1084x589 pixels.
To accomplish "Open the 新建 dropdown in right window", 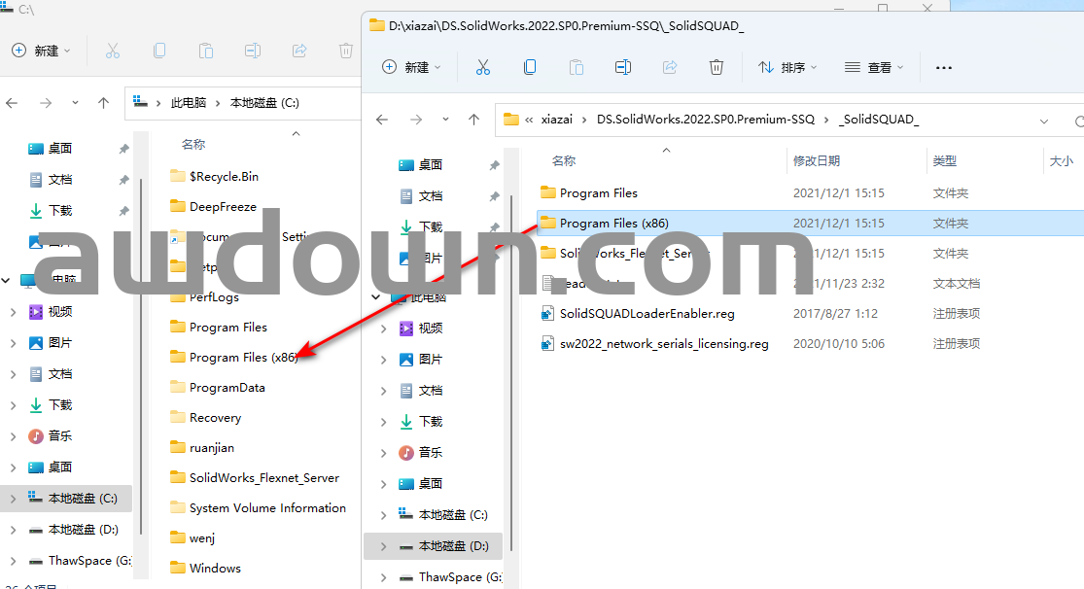I will 412,67.
